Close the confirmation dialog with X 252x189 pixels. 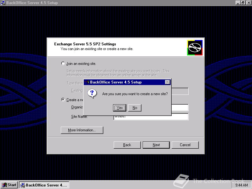pos(168,82)
